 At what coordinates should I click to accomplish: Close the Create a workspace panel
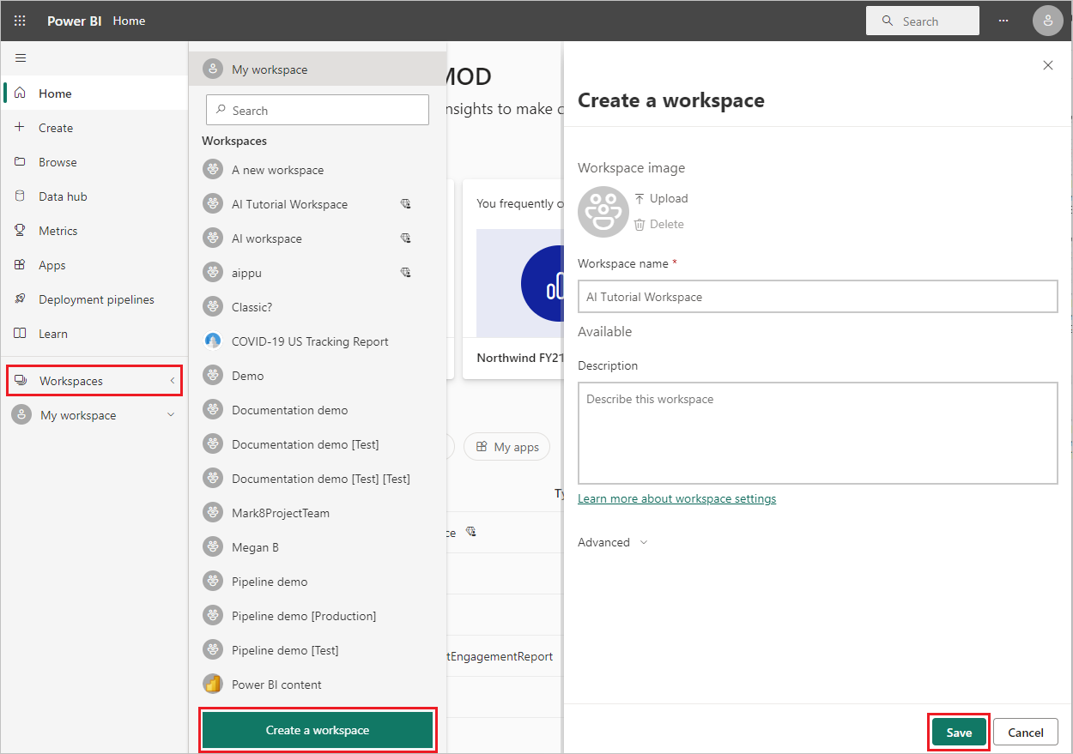pos(1048,65)
